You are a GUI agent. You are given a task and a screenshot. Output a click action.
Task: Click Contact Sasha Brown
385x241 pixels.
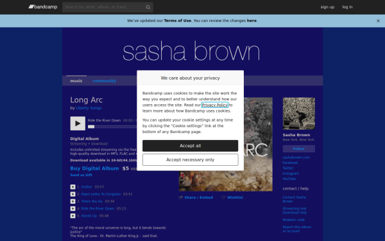[294, 199]
